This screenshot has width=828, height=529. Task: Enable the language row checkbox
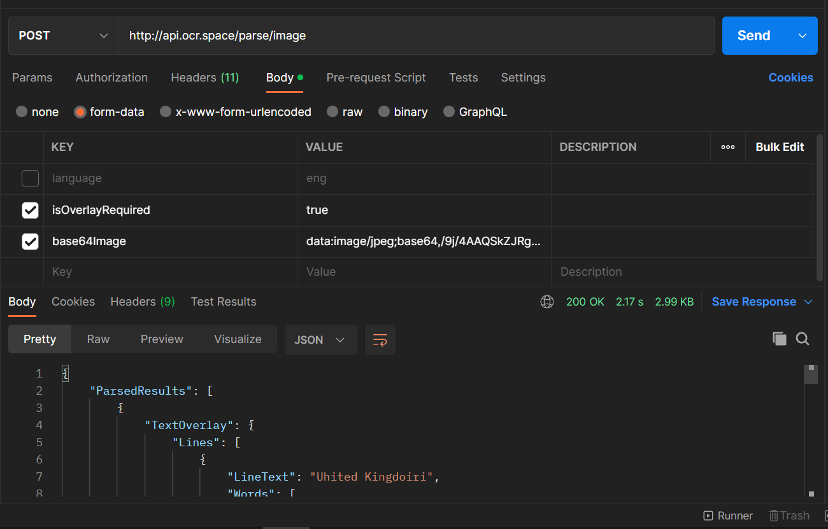[30, 179]
